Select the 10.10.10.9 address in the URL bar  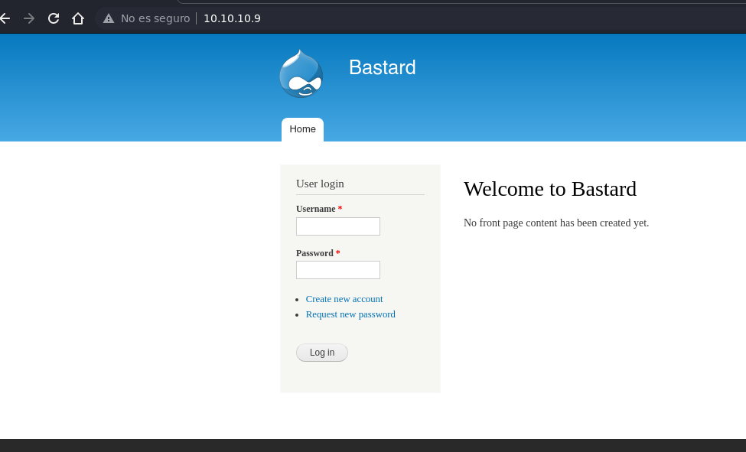[x=232, y=18]
